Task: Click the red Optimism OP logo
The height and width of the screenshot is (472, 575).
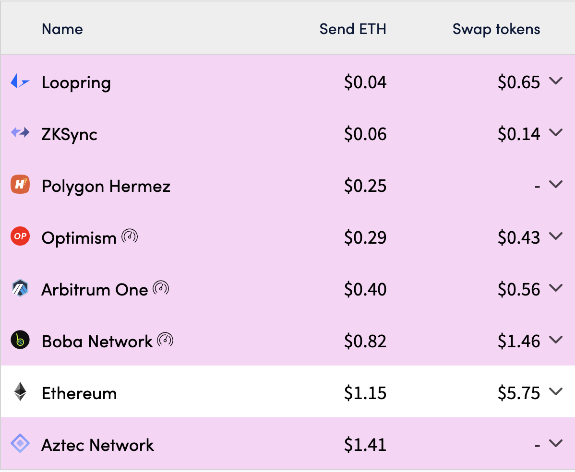Action: (x=20, y=236)
